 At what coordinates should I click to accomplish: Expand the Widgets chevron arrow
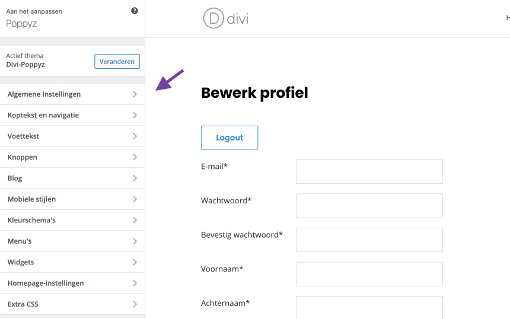(x=135, y=262)
